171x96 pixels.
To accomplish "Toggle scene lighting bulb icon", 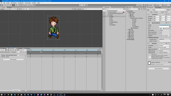I will 15,9.
